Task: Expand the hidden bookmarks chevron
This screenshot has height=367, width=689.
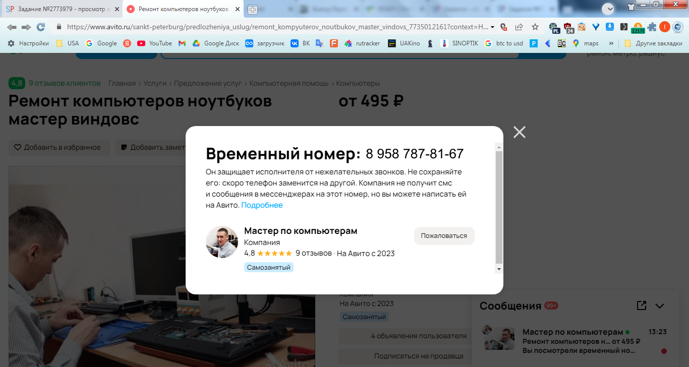Action: tap(611, 43)
